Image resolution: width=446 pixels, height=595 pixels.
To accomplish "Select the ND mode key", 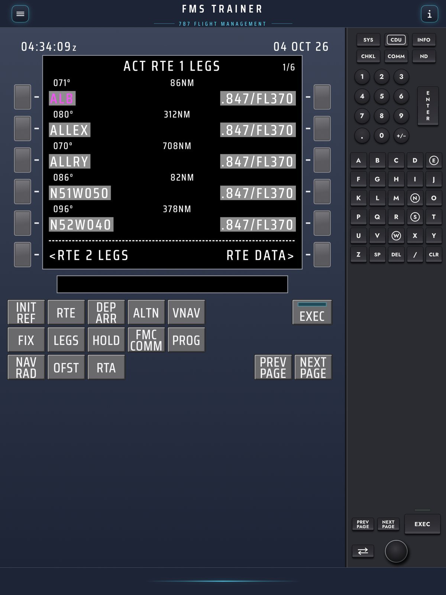I will click(x=424, y=56).
